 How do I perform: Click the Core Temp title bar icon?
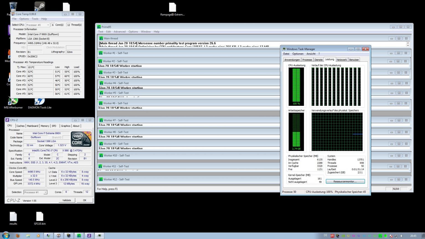(13, 14)
